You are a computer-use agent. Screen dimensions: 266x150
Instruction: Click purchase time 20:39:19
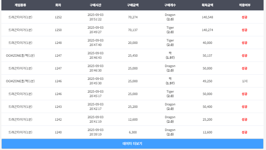click(x=95, y=134)
